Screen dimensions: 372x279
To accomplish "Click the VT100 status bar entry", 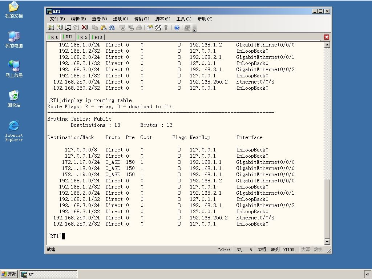I will [x=288, y=250].
